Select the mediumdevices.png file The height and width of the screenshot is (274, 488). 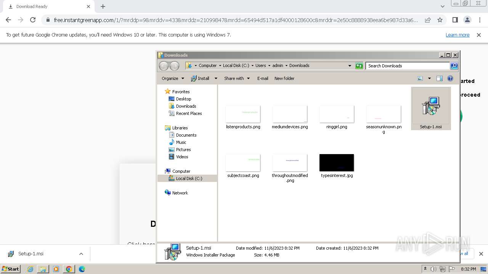point(290,117)
